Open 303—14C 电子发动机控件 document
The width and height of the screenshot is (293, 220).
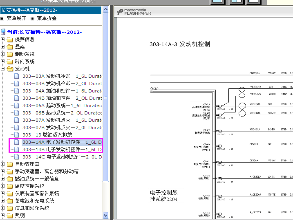[62, 157]
